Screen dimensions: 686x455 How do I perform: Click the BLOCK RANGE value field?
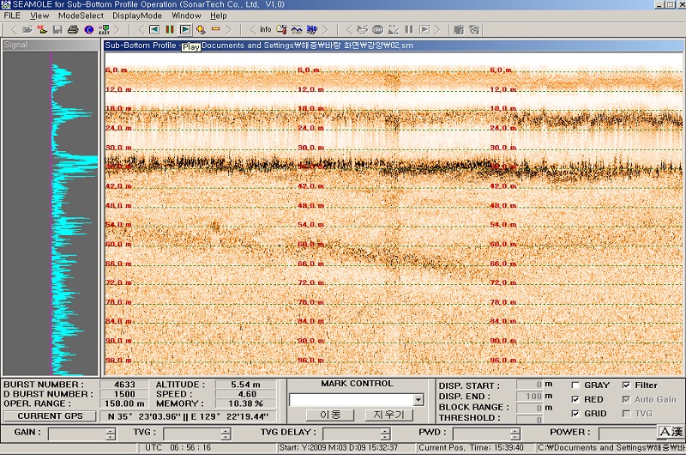click(530, 408)
